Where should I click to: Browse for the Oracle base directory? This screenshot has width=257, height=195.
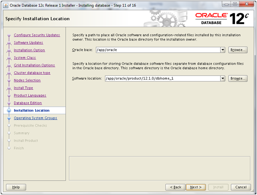point(238,50)
